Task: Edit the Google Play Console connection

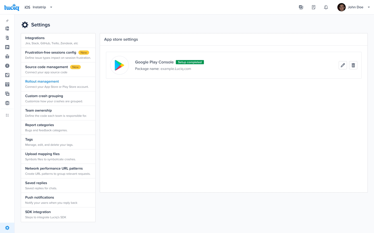Action: tap(343, 65)
